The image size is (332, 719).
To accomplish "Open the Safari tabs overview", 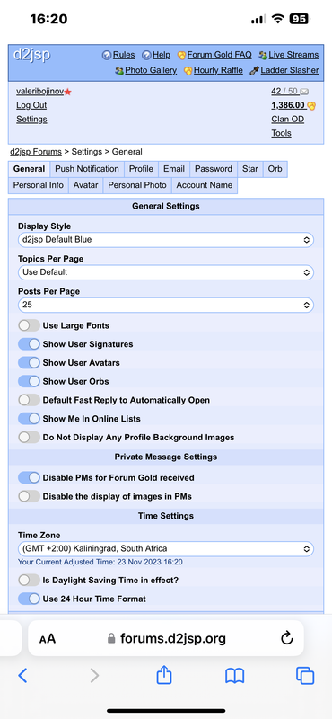I will point(305,676).
